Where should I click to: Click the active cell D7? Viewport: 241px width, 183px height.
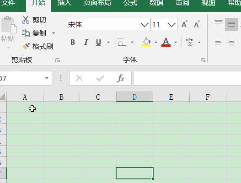pyautogui.click(x=134, y=173)
